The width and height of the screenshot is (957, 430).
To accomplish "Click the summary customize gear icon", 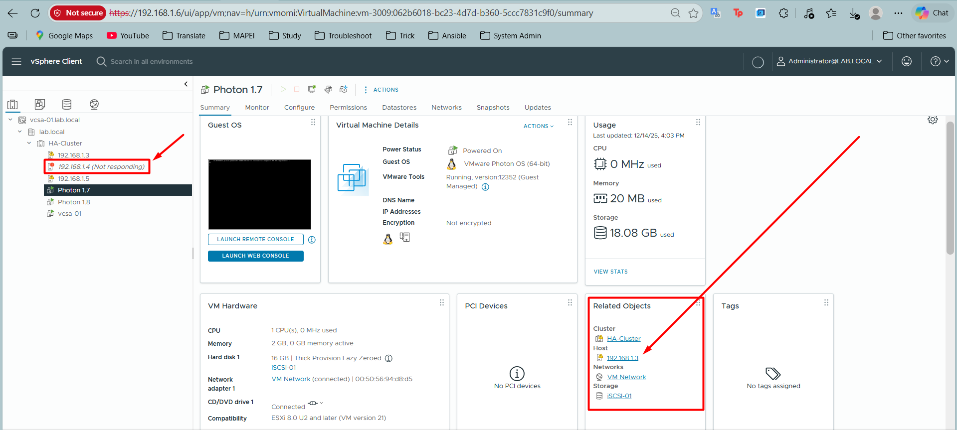I will (933, 120).
